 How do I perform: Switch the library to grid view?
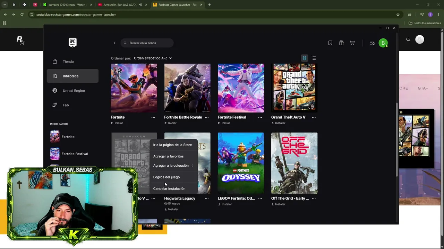[305, 58]
